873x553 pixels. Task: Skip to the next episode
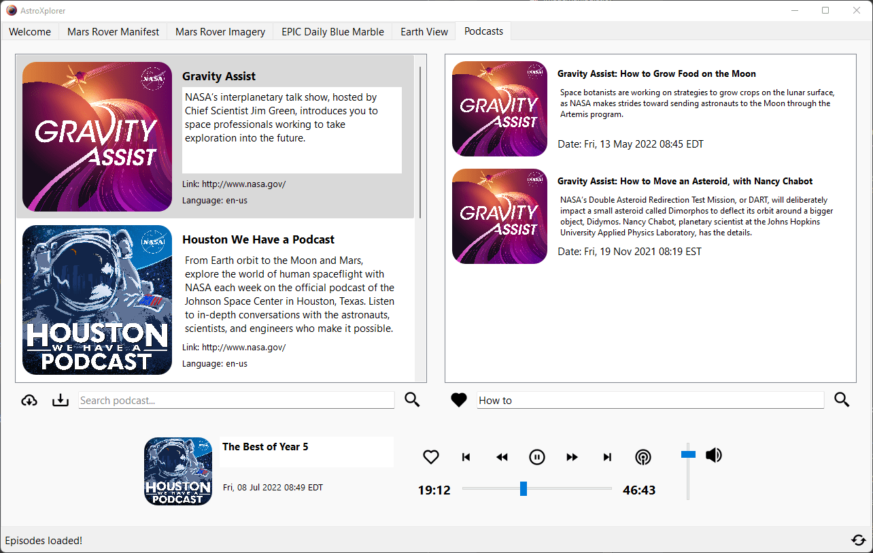[x=607, y=457]
